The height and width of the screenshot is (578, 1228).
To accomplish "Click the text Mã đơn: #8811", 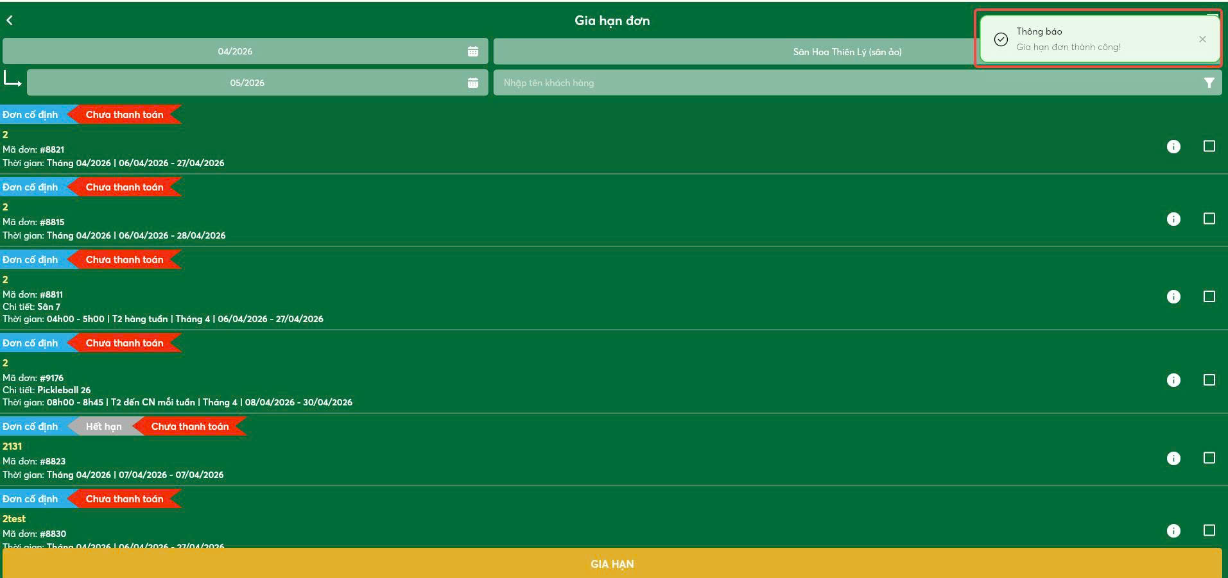I will [x=33, y=294].
